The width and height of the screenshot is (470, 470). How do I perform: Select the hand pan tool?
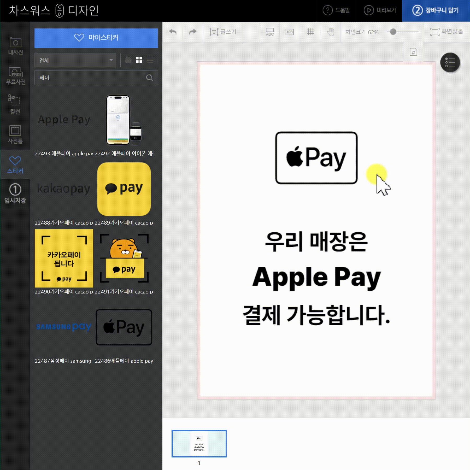click(331, 32)
